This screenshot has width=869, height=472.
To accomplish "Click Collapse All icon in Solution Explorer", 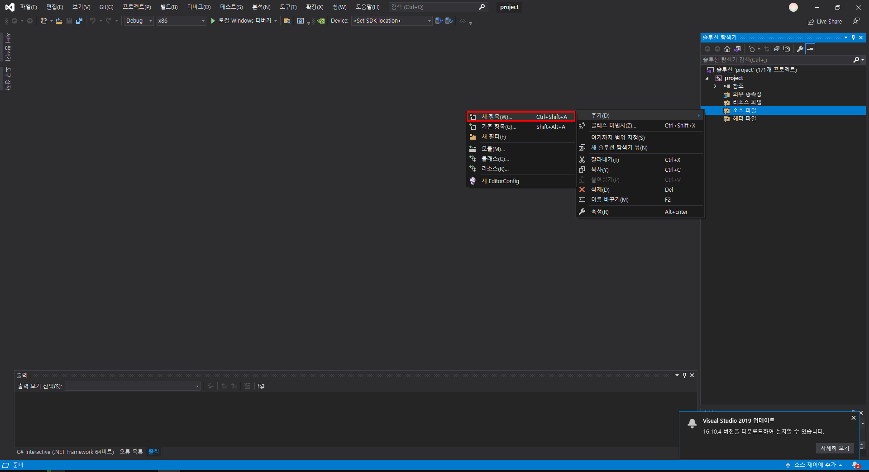I will pos(777,49).
